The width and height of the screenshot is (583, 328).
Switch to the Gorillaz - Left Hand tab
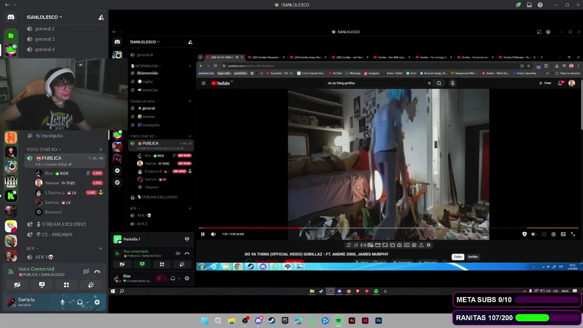(x=350, y=57)
